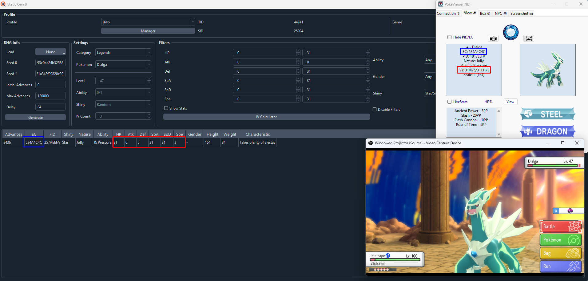Image resolution: width=588 pixels, height=281 pixels.
Task: Enable the Show Stats checkbox
Action: (166, 108)
